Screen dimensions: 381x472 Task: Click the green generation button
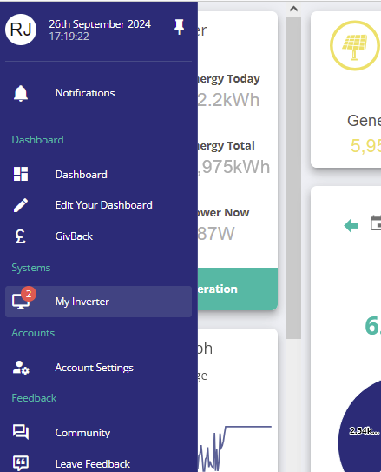(x=238, y=289)
